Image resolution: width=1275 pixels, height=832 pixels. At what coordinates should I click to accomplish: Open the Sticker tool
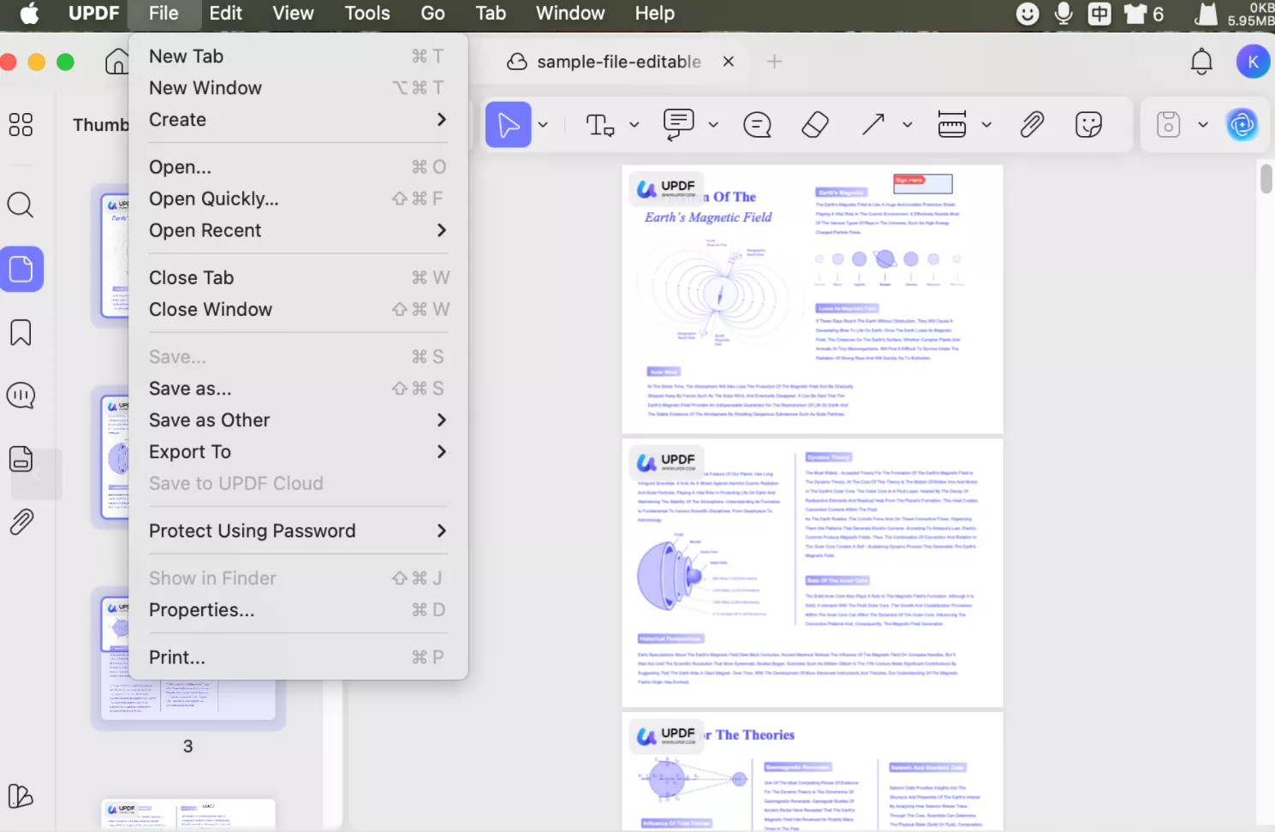click(1087, 124)
